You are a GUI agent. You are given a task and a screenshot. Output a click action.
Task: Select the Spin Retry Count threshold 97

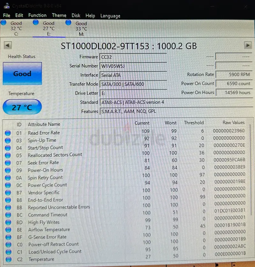click(x=202, y=175)
